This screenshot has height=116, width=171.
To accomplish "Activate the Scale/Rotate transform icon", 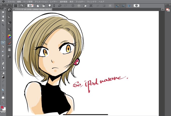I will 91,6.
